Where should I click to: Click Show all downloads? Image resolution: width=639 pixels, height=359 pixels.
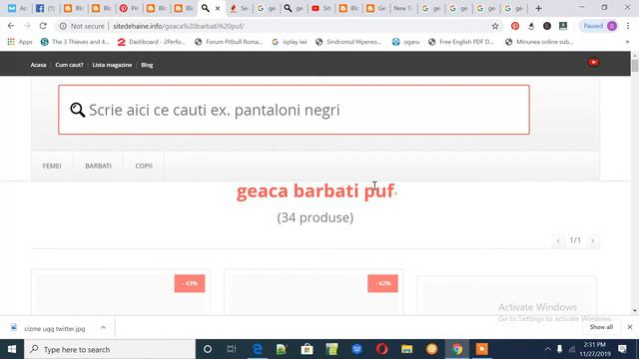601,327
